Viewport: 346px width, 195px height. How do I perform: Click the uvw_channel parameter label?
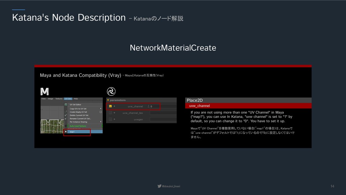click(x=135, y=106)
